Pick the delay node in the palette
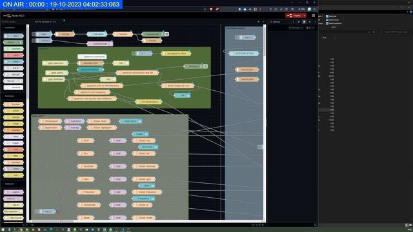413x232 pixels. click(x=14, y=137)
